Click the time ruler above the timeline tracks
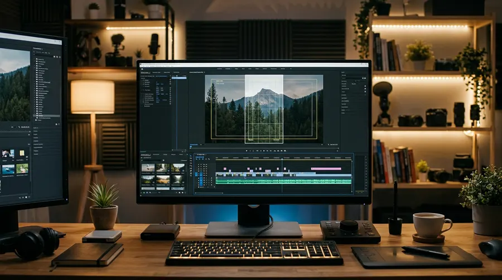502x280 pixels. coord(283,158)
